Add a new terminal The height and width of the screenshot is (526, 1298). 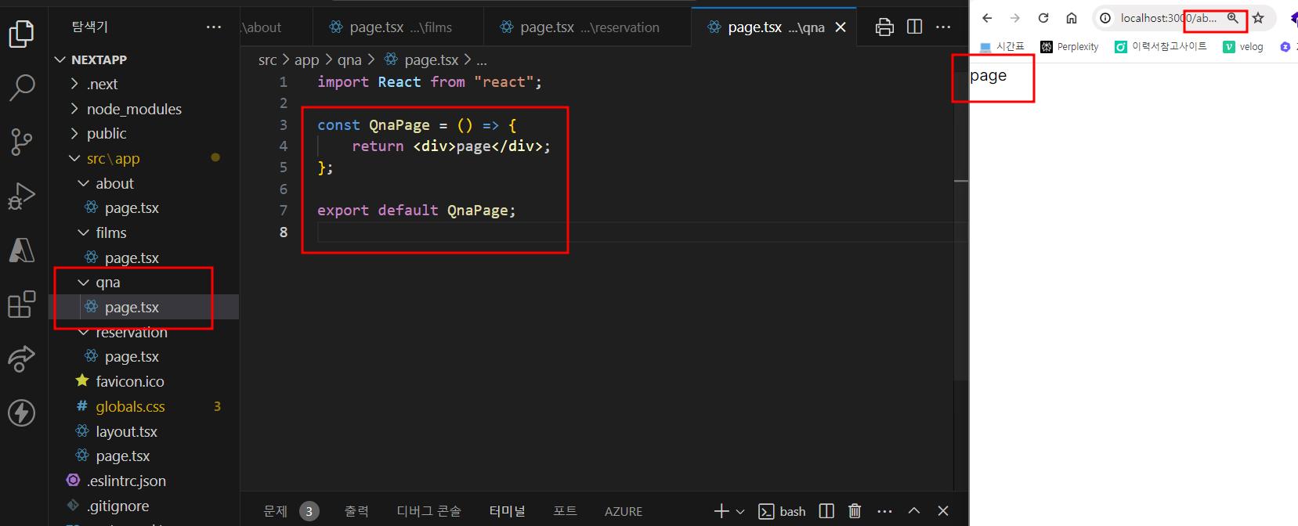pyautogui.click(x=721, y=511)
